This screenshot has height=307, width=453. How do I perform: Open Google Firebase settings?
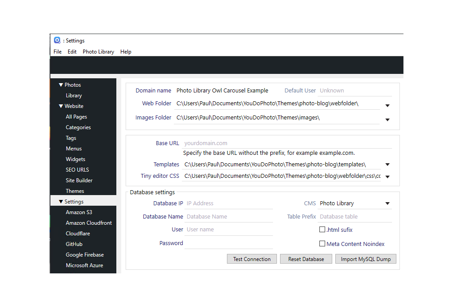[x=84, y=255]
